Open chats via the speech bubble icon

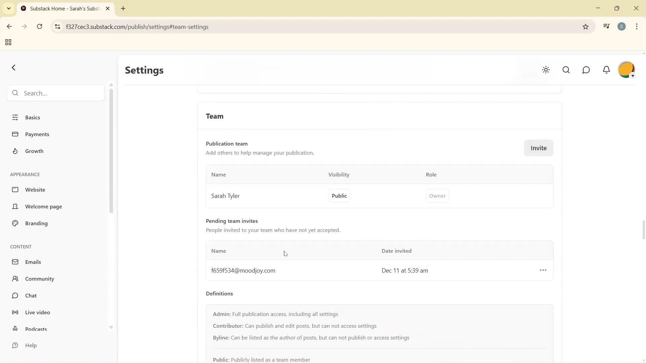tap(586, 70)
